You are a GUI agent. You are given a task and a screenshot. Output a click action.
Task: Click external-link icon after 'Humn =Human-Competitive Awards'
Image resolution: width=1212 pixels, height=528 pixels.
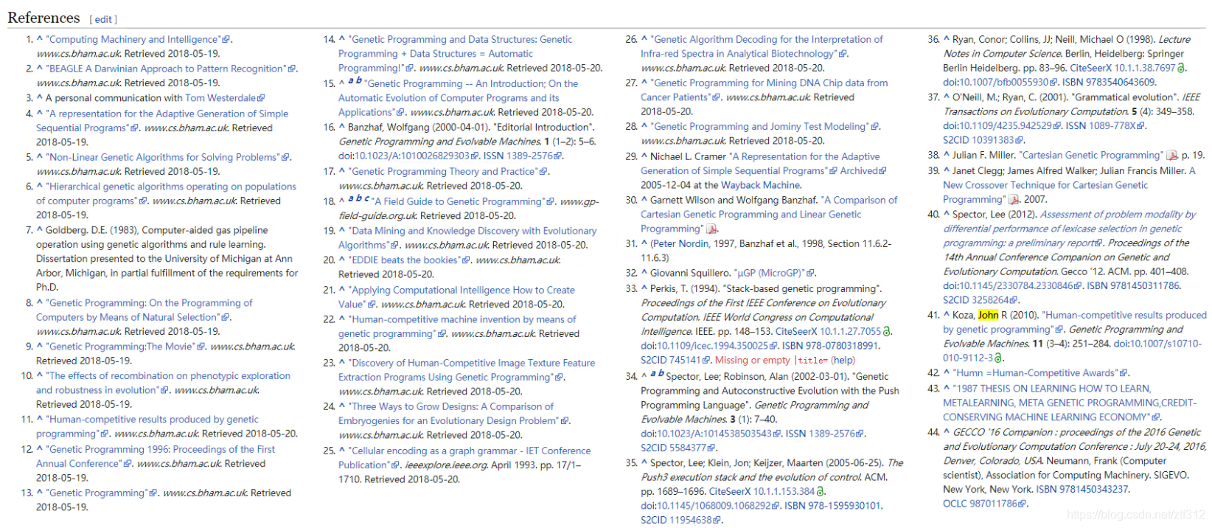[1125, 374]
